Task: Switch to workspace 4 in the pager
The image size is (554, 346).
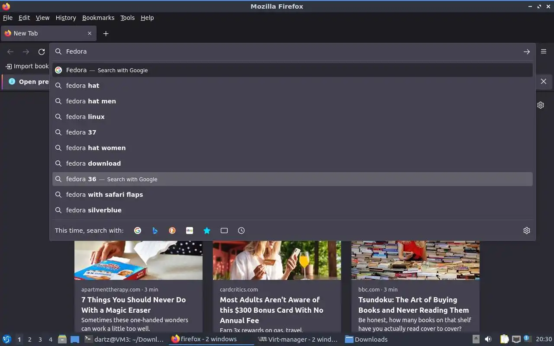Action: tap(50, 340)
